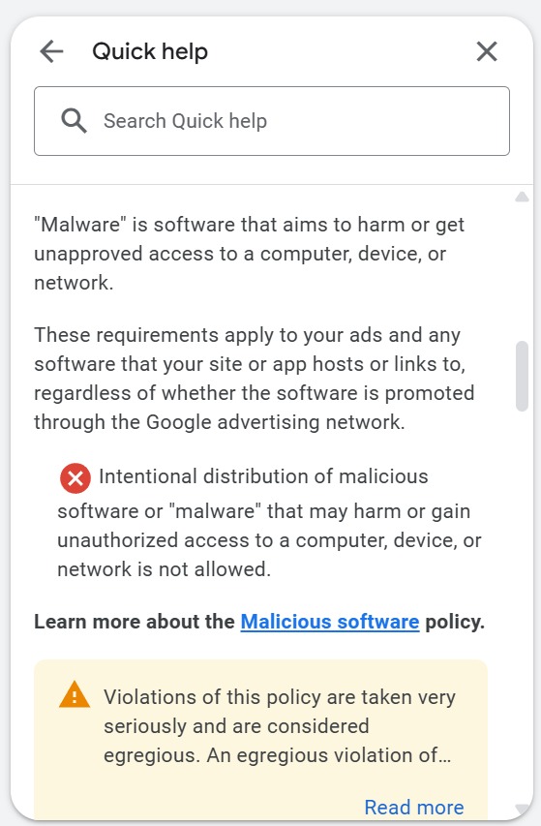Click the orange warning triangle icon
Viewport: 541px width, 826px height.
[75, 694]
